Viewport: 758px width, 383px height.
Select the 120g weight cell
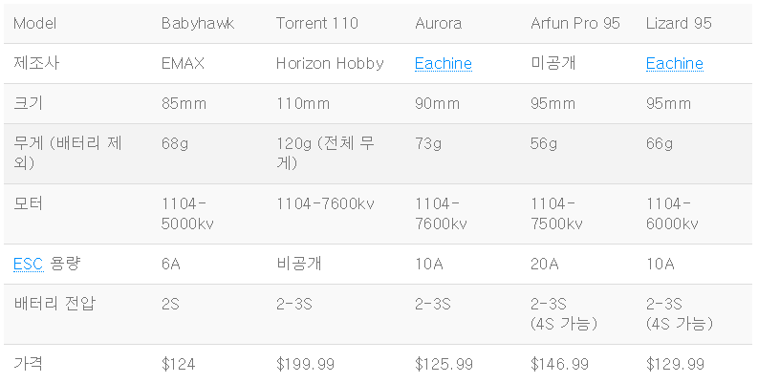(325, 153)
